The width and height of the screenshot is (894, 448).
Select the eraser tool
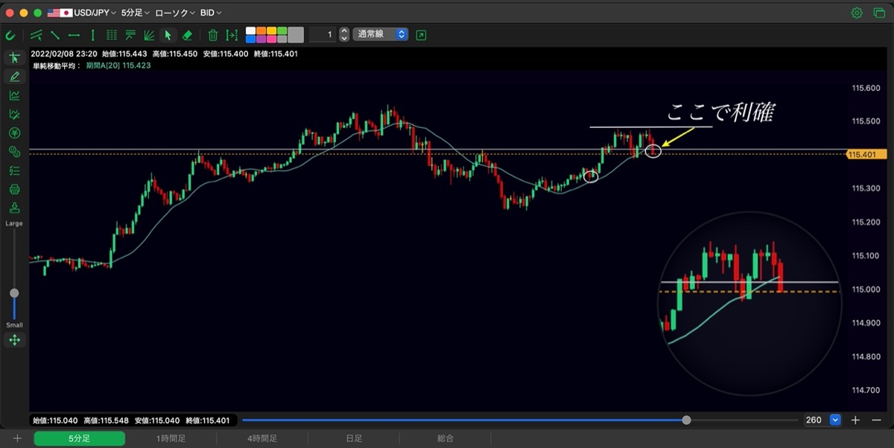[x=187, y=35]
